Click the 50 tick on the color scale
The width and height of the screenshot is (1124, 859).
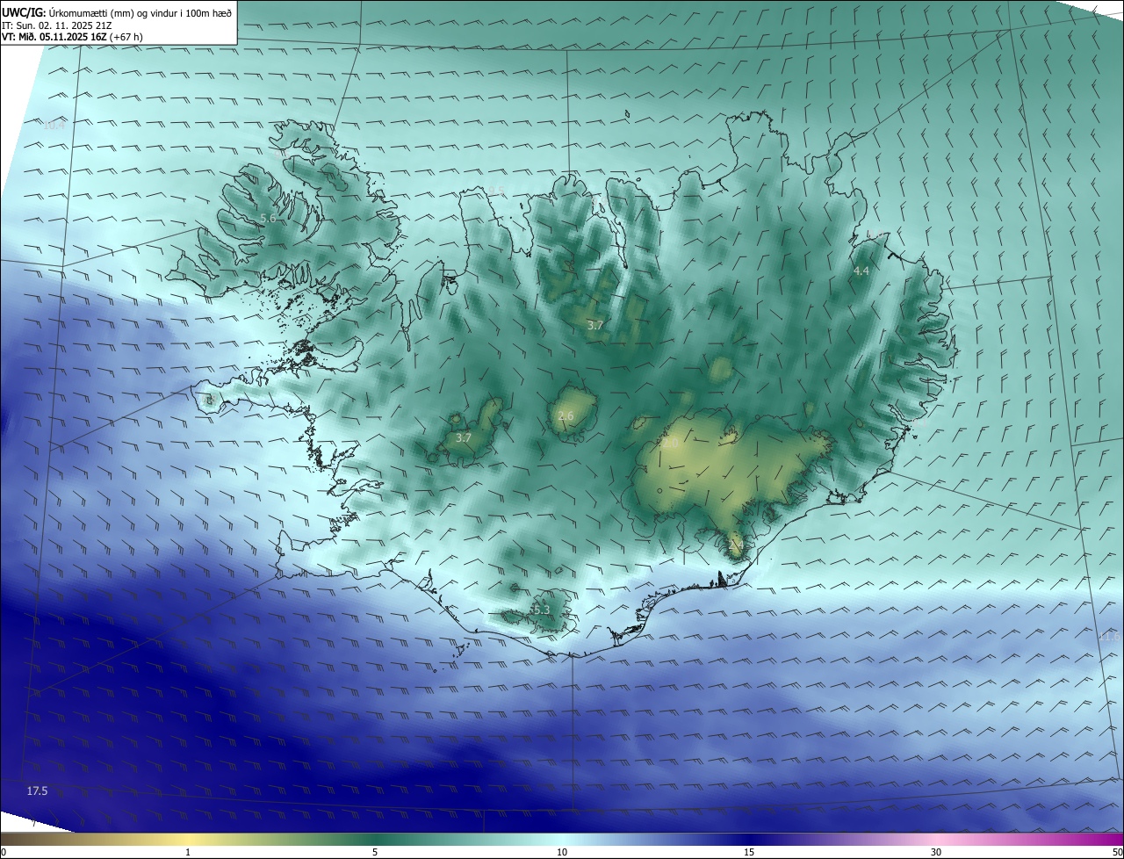point(1117,852)
